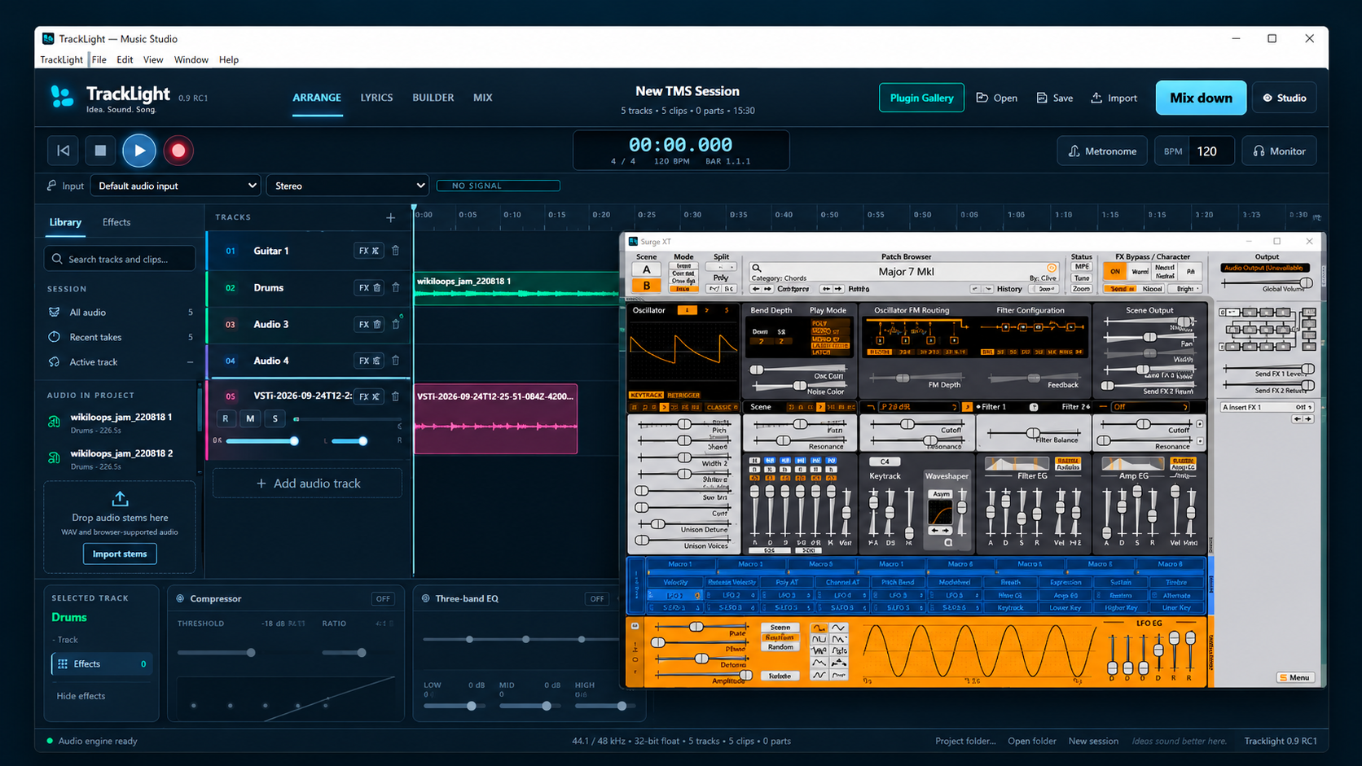
Task: Delete the Guitar 1 track via trash icon
Action: pos(396,251)
